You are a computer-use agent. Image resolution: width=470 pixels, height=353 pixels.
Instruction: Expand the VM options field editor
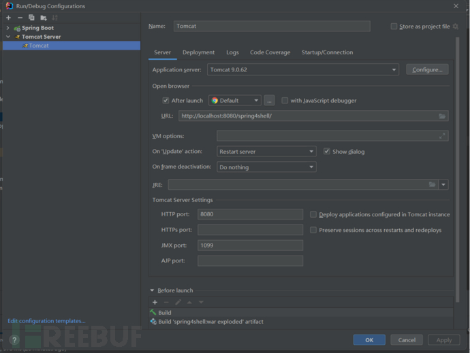(443, 136)
